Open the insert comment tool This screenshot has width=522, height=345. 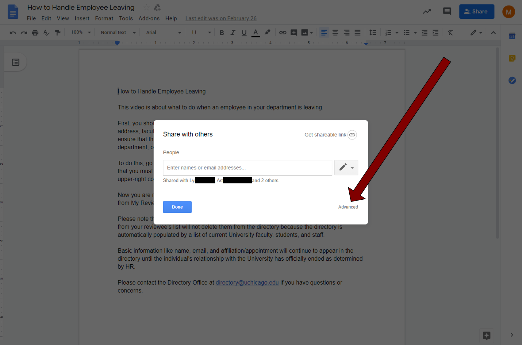point(294,32)
